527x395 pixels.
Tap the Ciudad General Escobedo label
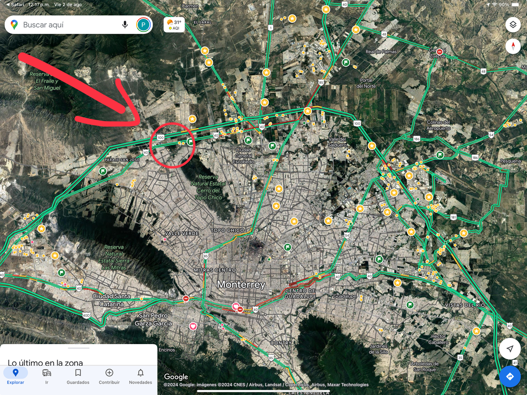pyautogui.click(x=243, y=155)
